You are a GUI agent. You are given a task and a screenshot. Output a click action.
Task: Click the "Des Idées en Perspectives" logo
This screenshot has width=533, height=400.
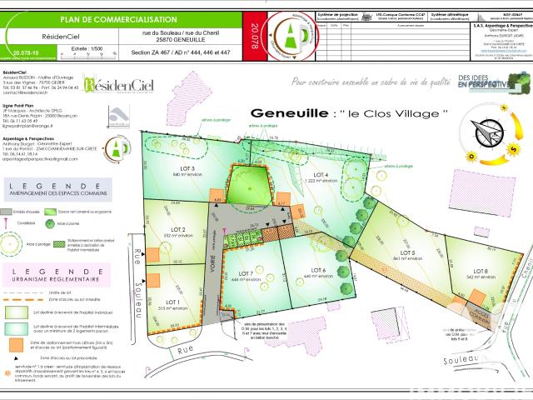pos(493,82)
